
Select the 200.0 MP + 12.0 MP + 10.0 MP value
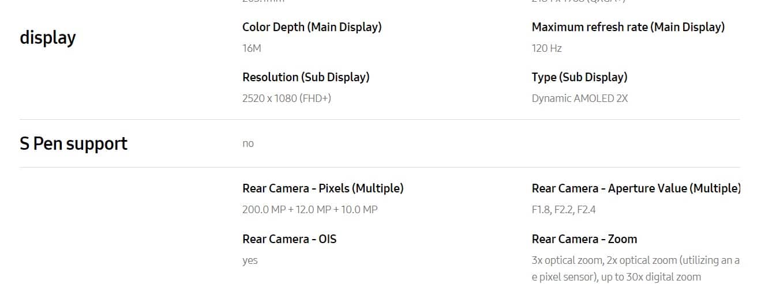(x=310, y=210)
